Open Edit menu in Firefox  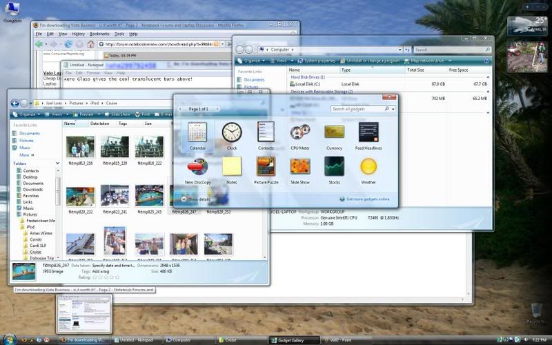coord(50,34)
